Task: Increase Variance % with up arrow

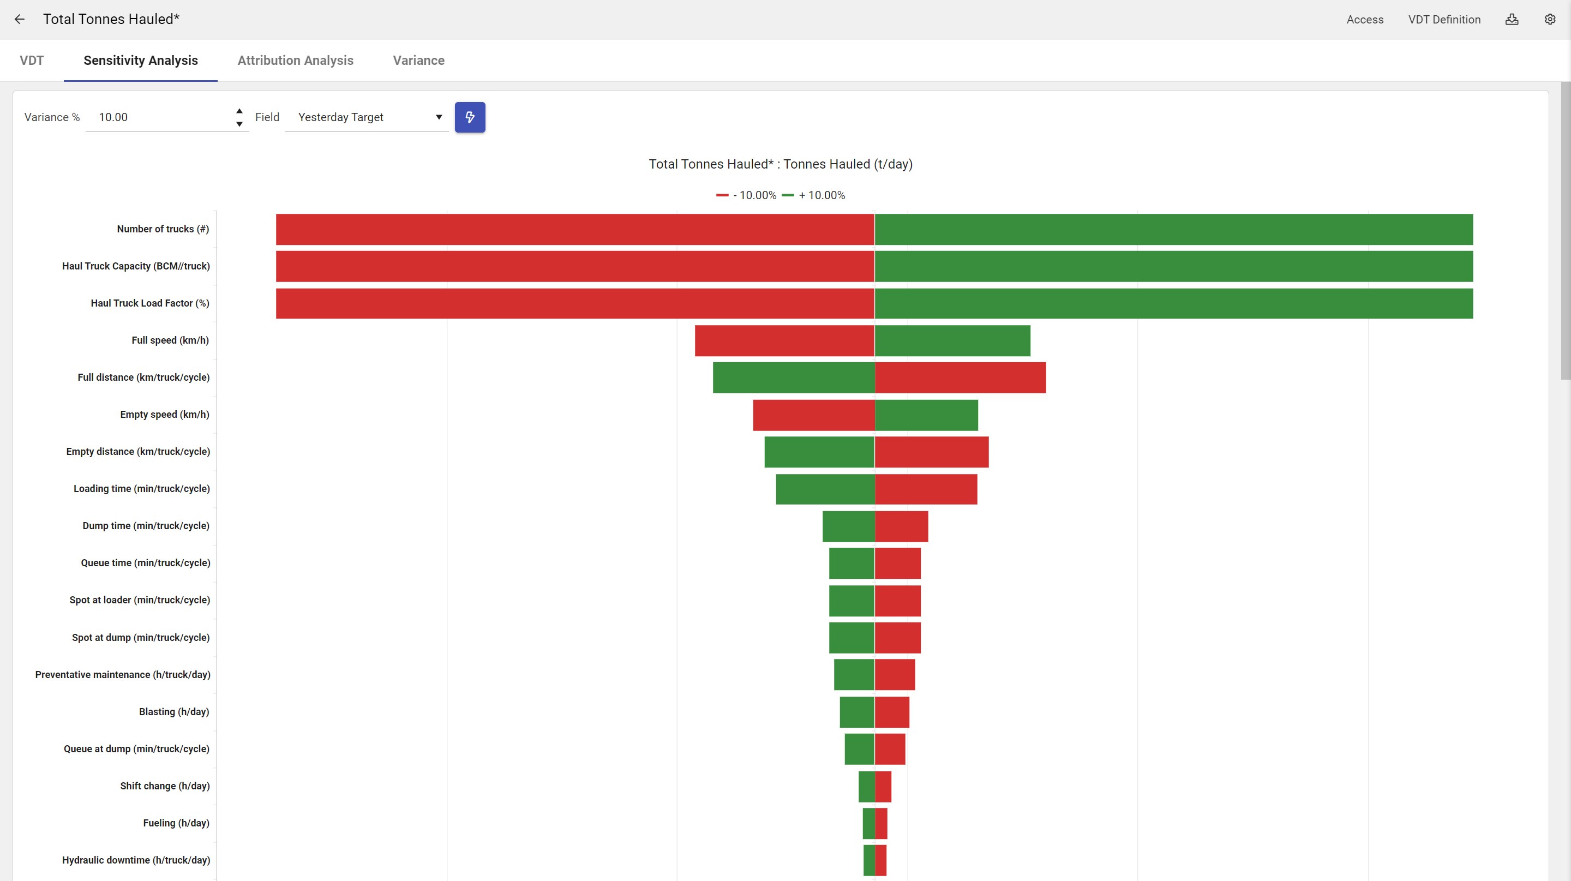Action: [x=239, y=111]
